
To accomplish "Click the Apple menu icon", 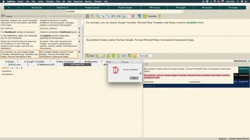I will 4,2.
